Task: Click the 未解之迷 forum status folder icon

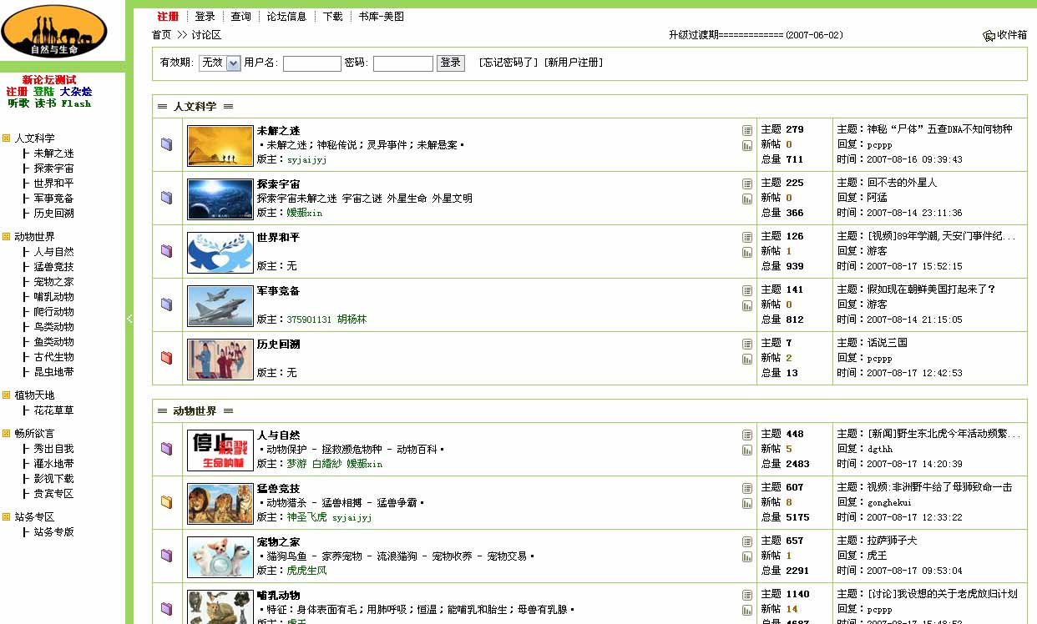Action: pyautogui.click(x=166, y=144)
